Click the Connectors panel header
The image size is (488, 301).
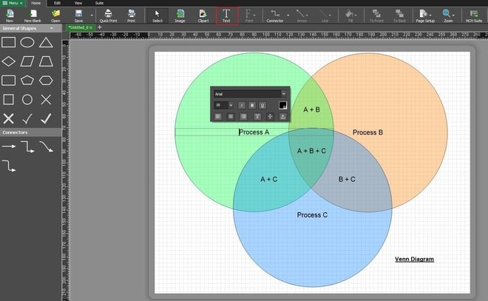[x=30, y=132]
